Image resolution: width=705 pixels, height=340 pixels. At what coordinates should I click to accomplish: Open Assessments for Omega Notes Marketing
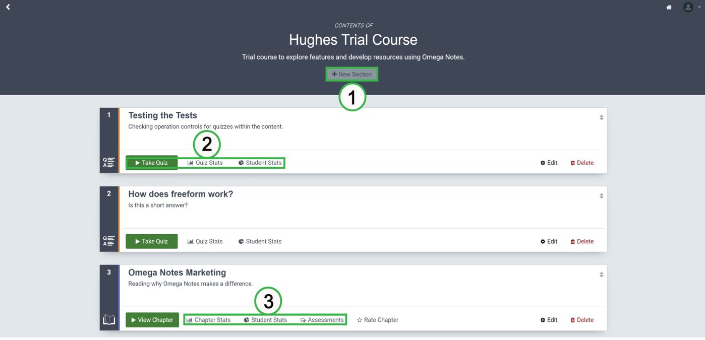pyautogui.click(x=322, y=320)
